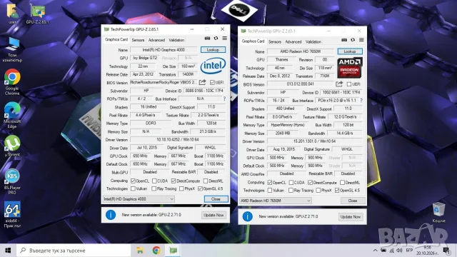Image resolution: width=457 pixels, height=257 pixels.
Task: Open Validation tab in Intel GPU-Z window
Action: (x=176, y=40)
